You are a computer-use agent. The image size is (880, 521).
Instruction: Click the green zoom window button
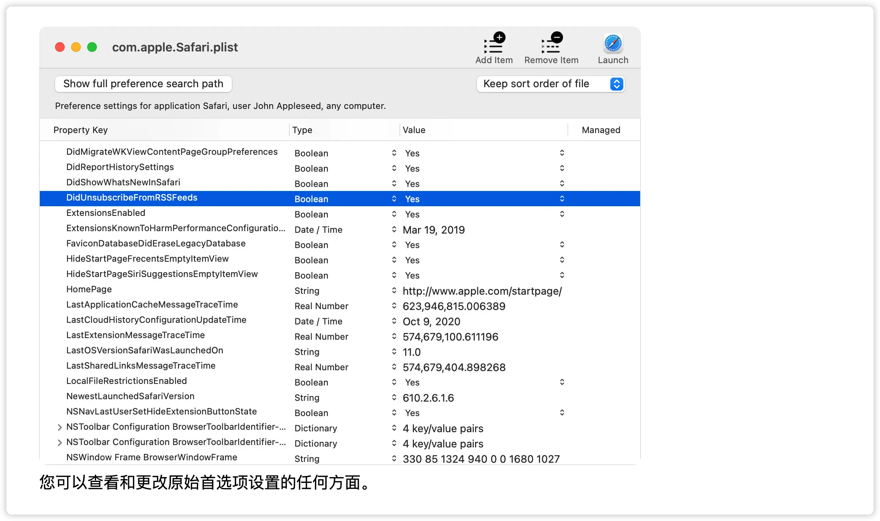(92, 47)
